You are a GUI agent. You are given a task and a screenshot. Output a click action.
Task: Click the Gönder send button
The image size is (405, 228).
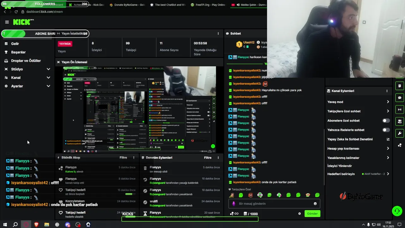coord(312,214)
